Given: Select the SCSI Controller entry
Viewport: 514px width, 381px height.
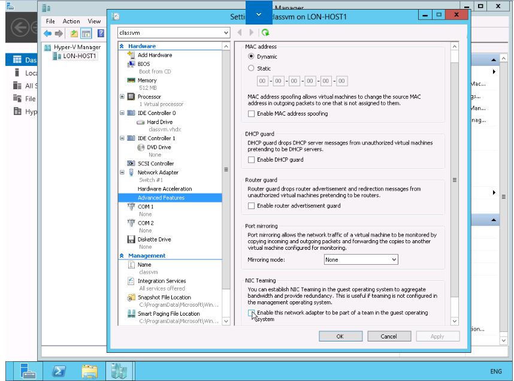Looking at the screenshot, I should 155,164.
